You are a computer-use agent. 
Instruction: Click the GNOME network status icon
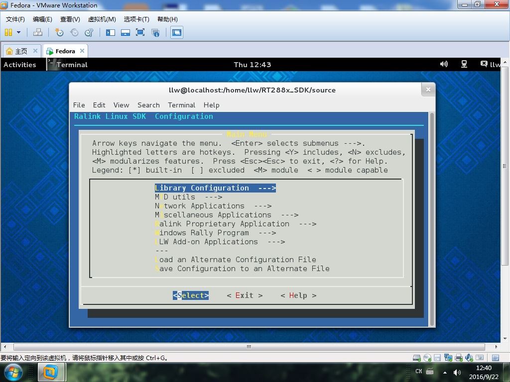coord(464,64)
